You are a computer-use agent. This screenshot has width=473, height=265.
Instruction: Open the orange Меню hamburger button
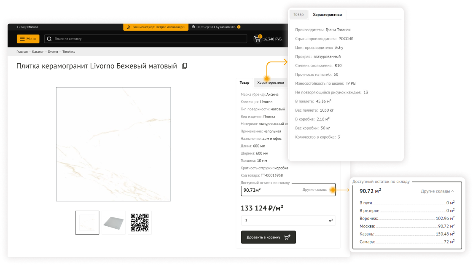pos(28,39)
